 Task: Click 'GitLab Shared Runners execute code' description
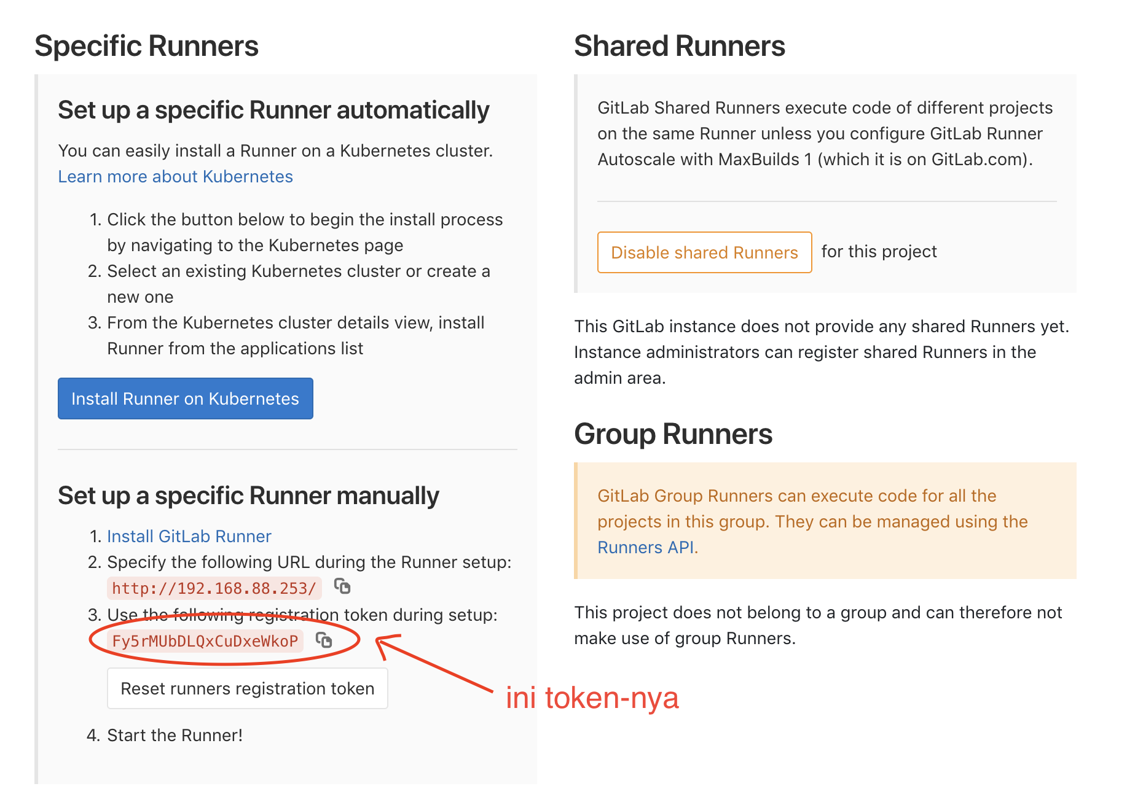tap(825, 133)
